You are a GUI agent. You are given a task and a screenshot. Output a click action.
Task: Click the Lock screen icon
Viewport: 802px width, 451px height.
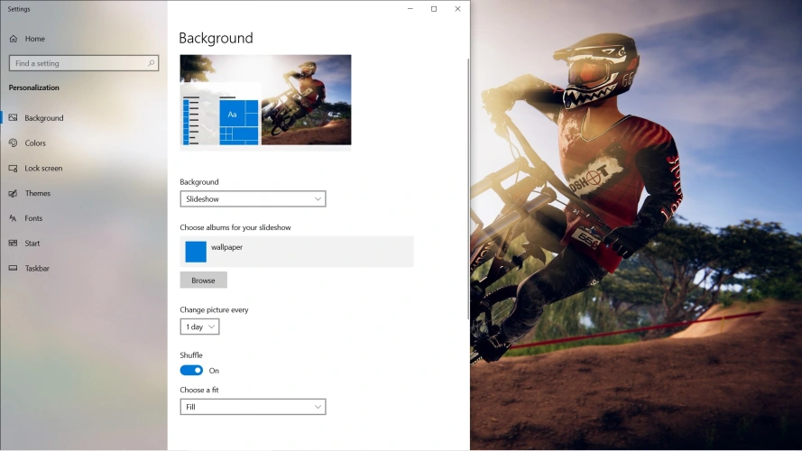(x=14, y=169)
